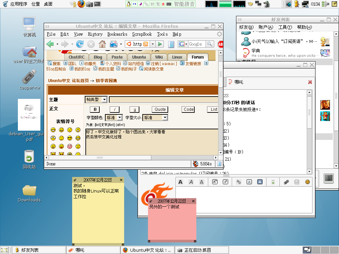This screenshot has width=339, height=254.
Task: Open the screenshot camera launcher in top panel
Action: pyautogui.click(x=89, y=4)
